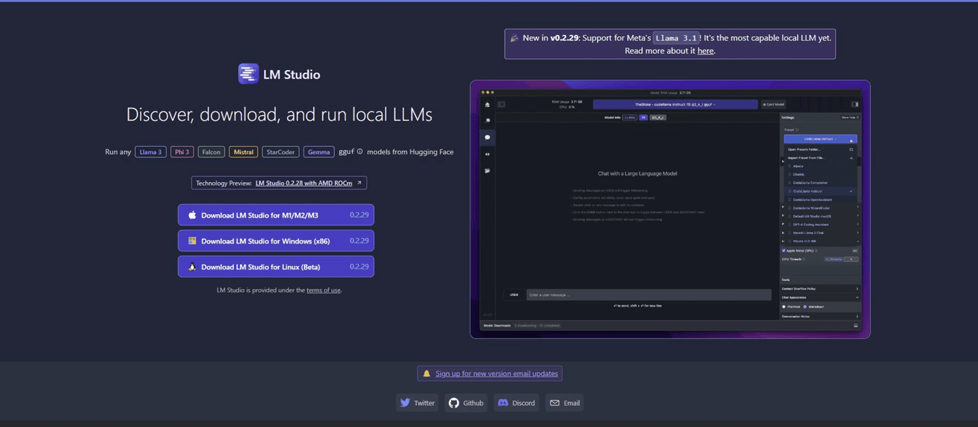Open Presets Folder via the folder icon
The width and height of the screenshot is (978, 427).
coord(852,149)
